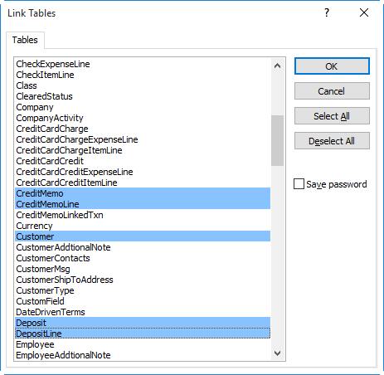384x375 pixels.
Task: Select the CompanyActivity table
Action: [x=143, y=118]
